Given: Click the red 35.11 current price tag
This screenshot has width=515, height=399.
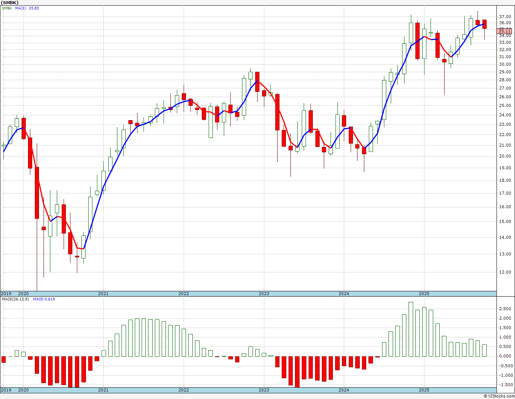Looking at the screenshot, I should coord(505,31).
